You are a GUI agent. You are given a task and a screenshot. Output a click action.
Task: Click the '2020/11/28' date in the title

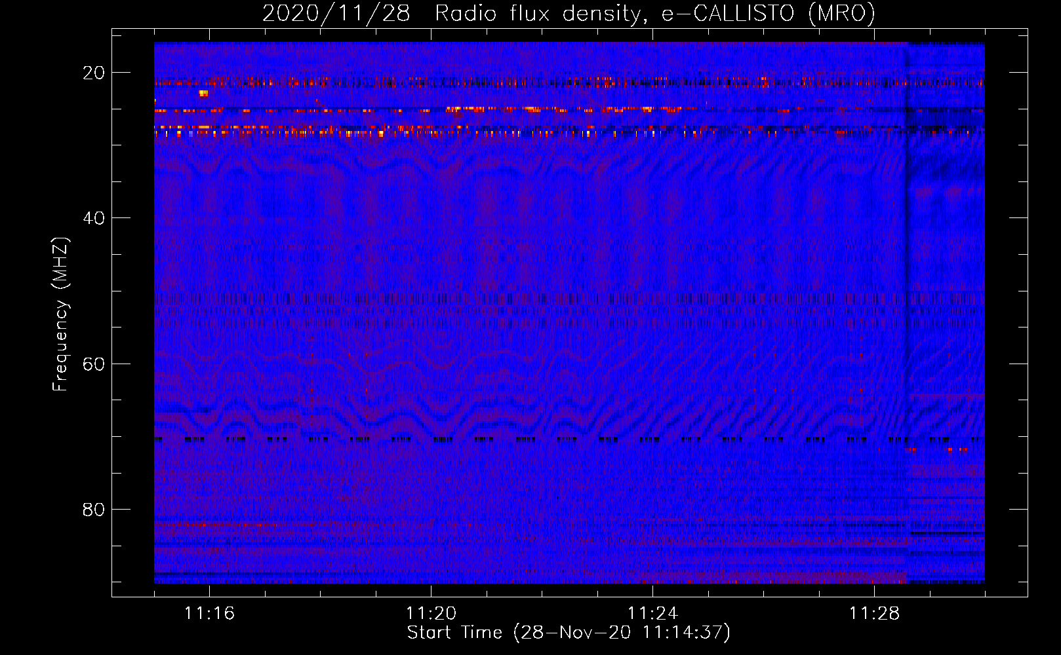336,13
